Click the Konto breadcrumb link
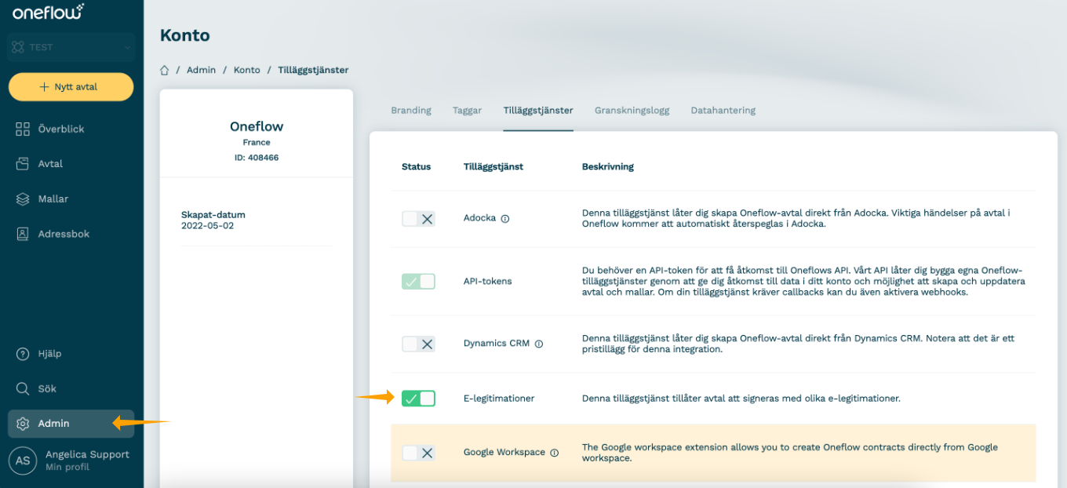Screen dimensions: 1067x488 (246, 70)
